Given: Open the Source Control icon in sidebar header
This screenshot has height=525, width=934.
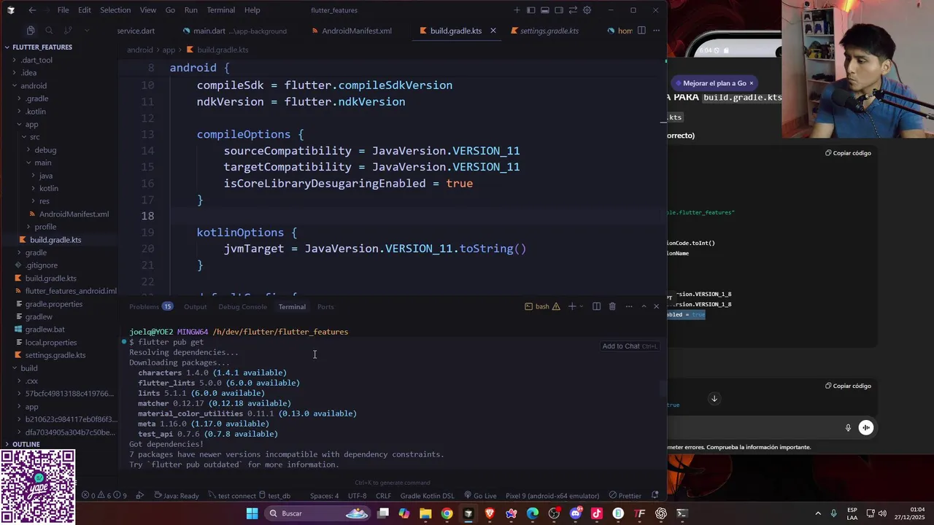Looking at the screenshot, I should point(68,31).
